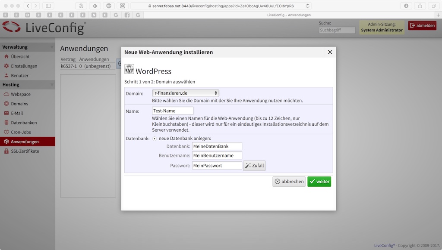Viewport: 442px width, 250px height.
Task: Open Benutzer via its person icon
Action: tap(6, 76)
